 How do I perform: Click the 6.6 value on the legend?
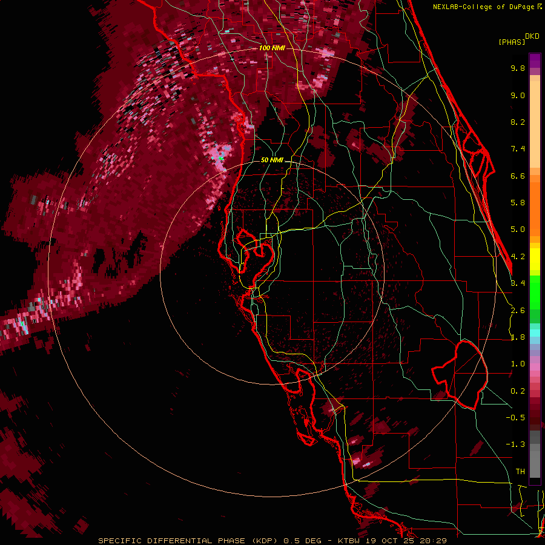518,176
